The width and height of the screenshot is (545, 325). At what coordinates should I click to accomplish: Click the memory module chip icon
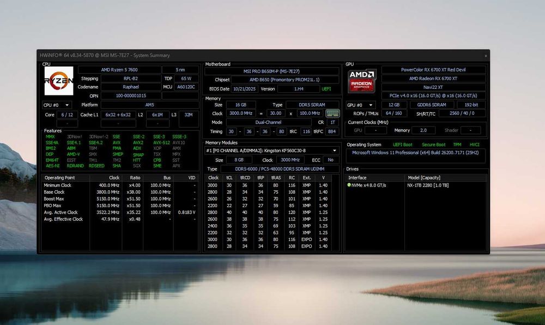pos(332,113)
